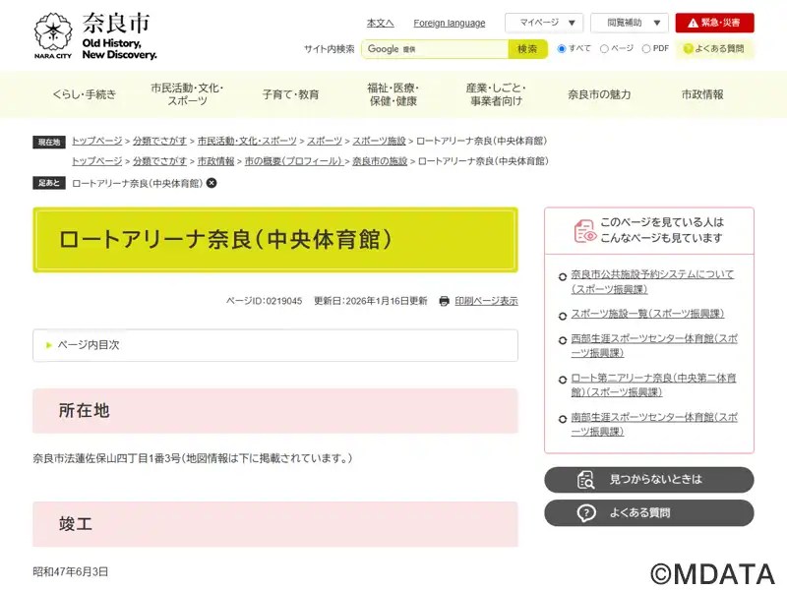Viewport: 787px width, 590px height.
Task: Open the Foreign language link
Action: click(449, 23)
